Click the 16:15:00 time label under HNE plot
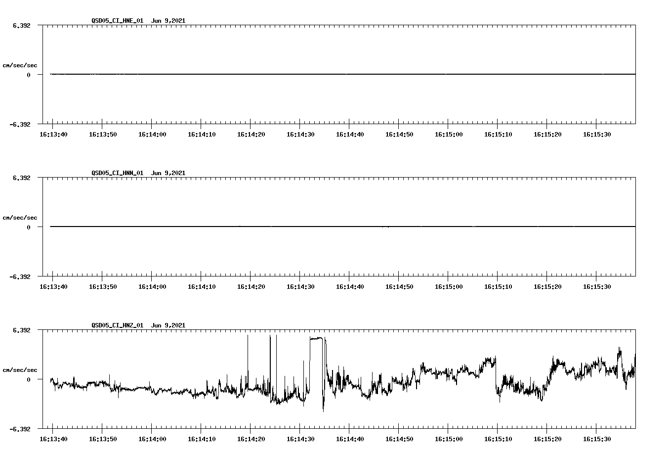Viewport: 671px width, 457px height. [449, 135]
